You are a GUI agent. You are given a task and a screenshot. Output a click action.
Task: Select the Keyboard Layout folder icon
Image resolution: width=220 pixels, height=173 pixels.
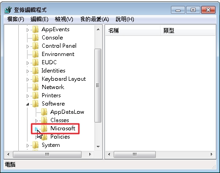[35, 79]
